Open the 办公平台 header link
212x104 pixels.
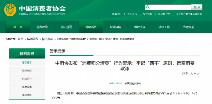132,14
